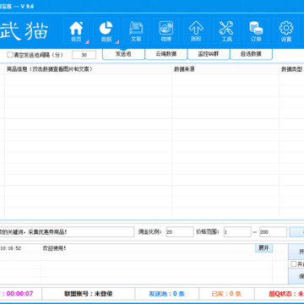Click the maximum price field showing 200
The image size is (304, 304).
[x=274, y=232]
